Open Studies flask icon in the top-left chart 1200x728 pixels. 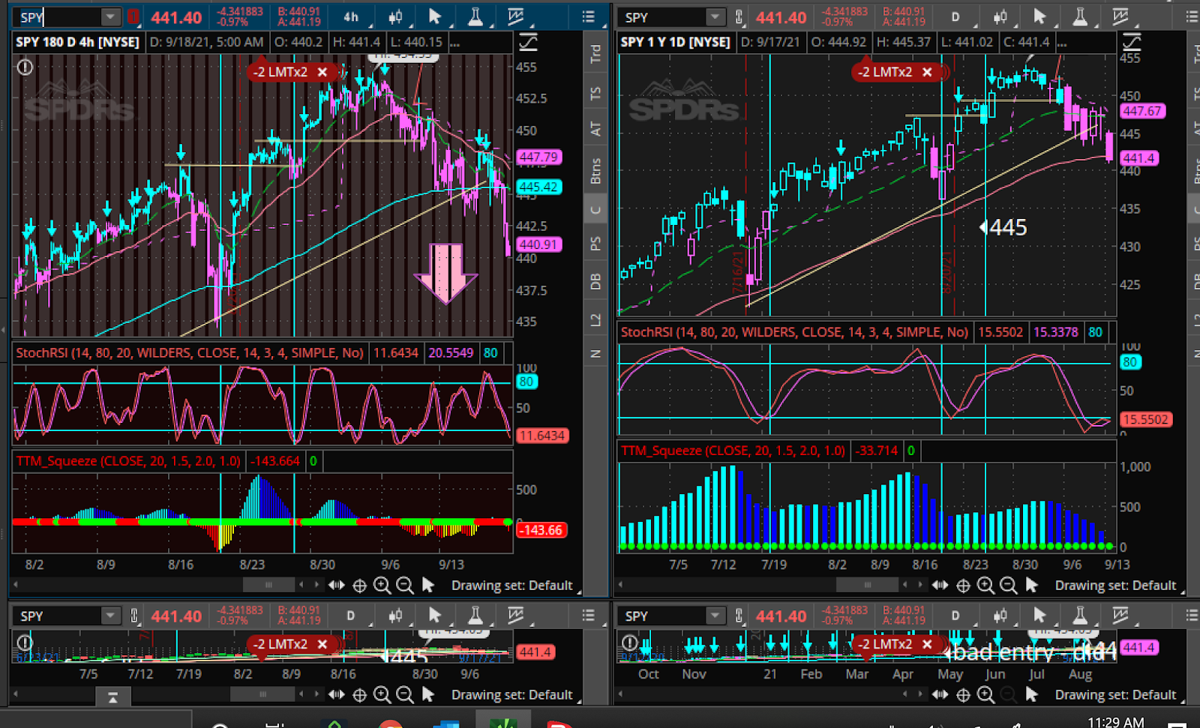[x=475, y=17]
